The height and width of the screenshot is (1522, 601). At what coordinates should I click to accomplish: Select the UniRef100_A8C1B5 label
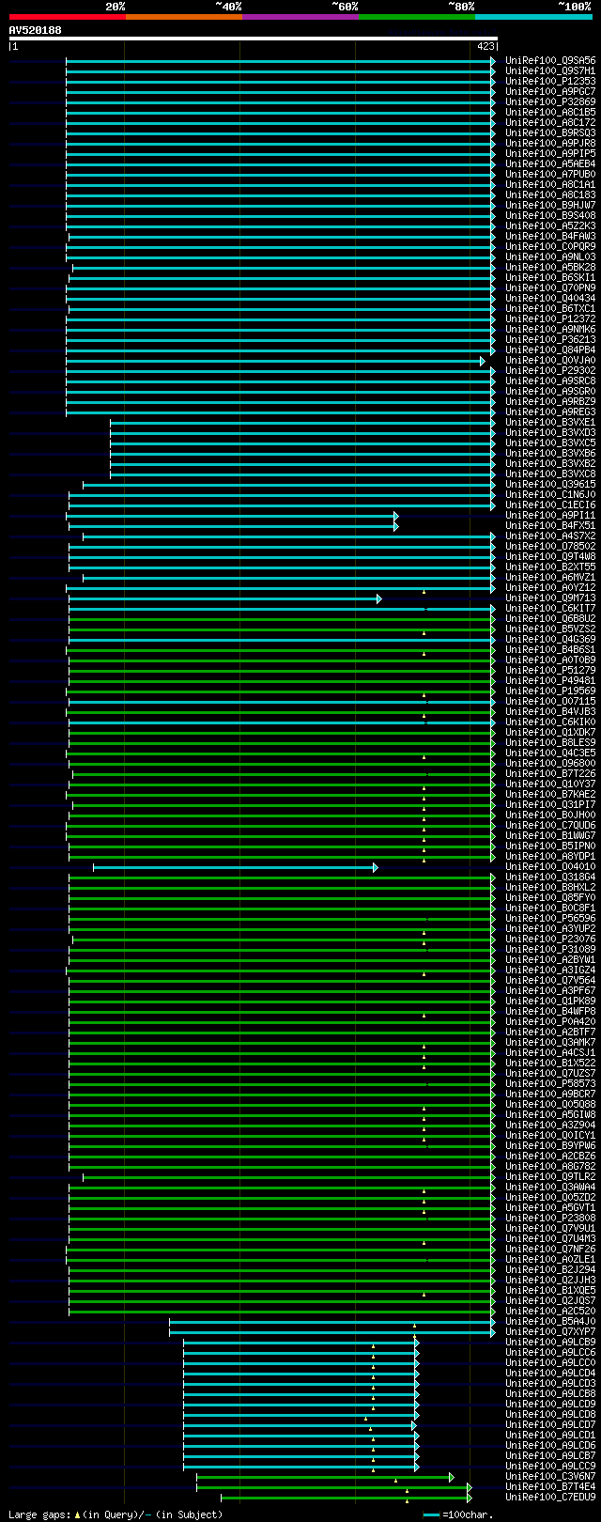click(x=550, y=113)
